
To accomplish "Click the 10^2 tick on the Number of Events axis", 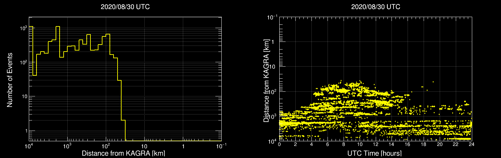I will click(23, 62).
